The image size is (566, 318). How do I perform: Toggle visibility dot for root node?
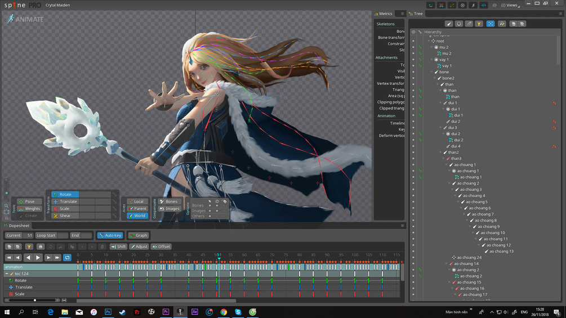413,41
